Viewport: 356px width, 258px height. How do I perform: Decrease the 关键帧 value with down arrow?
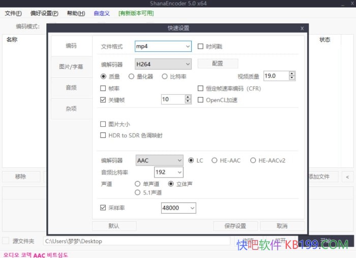coord(188,102)
